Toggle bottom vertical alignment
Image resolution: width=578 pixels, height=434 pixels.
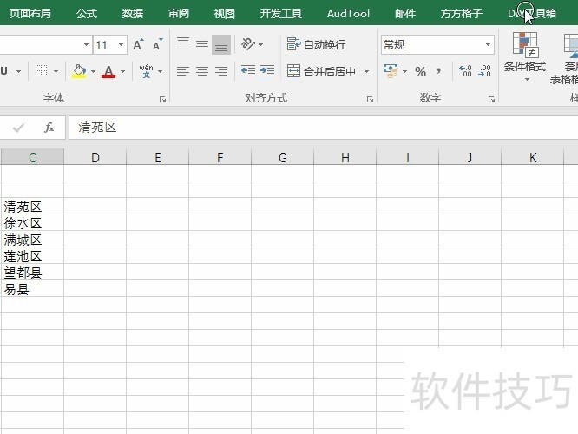(221, 44)
